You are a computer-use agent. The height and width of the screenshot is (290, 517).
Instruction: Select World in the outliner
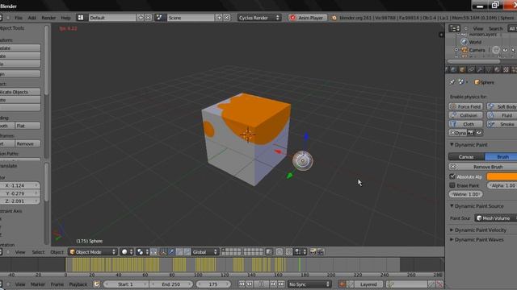pos(475,42)
